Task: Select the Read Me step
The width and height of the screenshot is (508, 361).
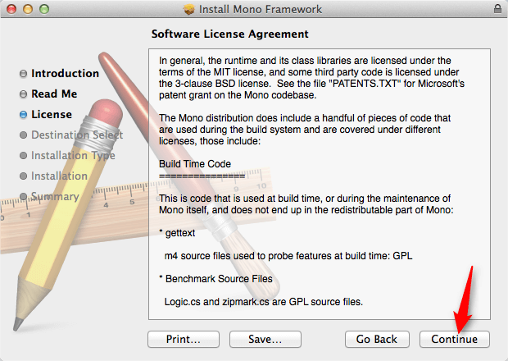Action: pyautogui.click(x=54, y=94)
